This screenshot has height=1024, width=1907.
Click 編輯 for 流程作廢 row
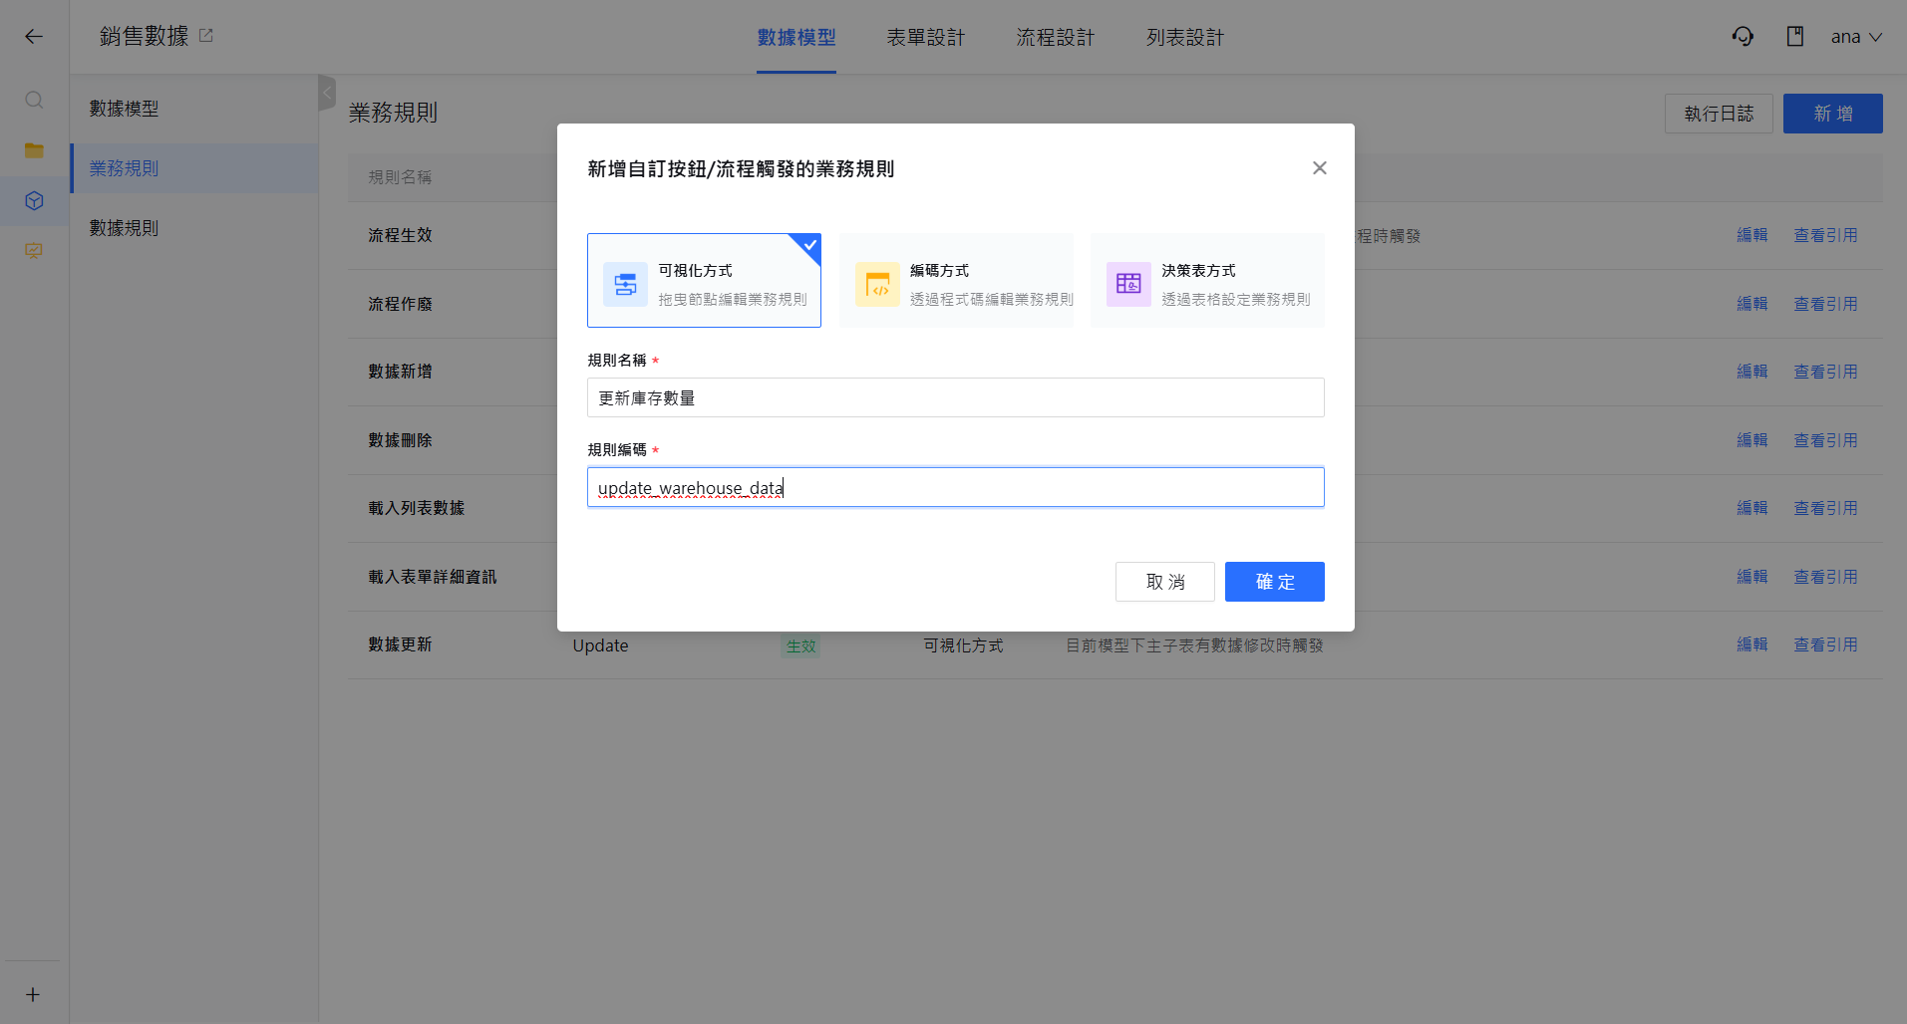1751,304
